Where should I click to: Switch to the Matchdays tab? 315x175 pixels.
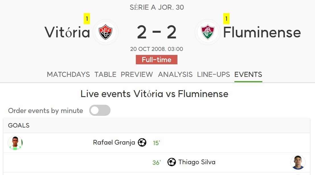pyautogui.click(x=68, y=75)
